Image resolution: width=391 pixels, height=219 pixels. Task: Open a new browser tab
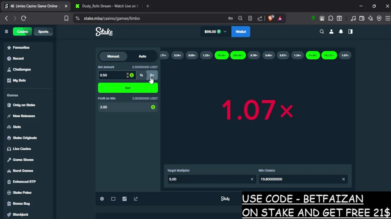point(148,6)
